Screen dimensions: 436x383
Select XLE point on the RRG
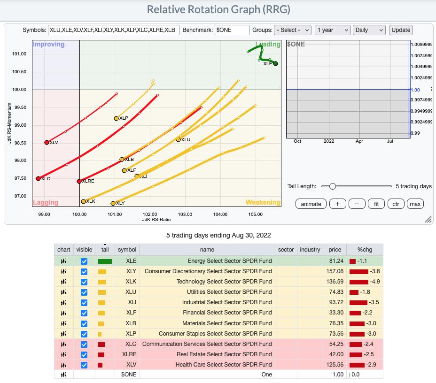tap(275, 64)
